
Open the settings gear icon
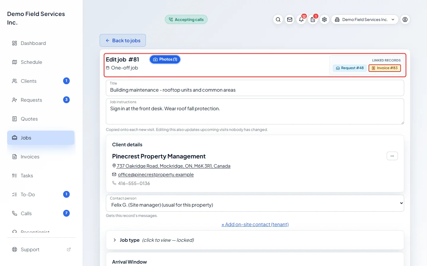[324, 20]
